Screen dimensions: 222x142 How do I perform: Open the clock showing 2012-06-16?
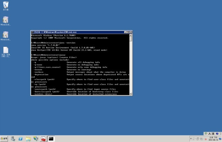tap(213, 139)
